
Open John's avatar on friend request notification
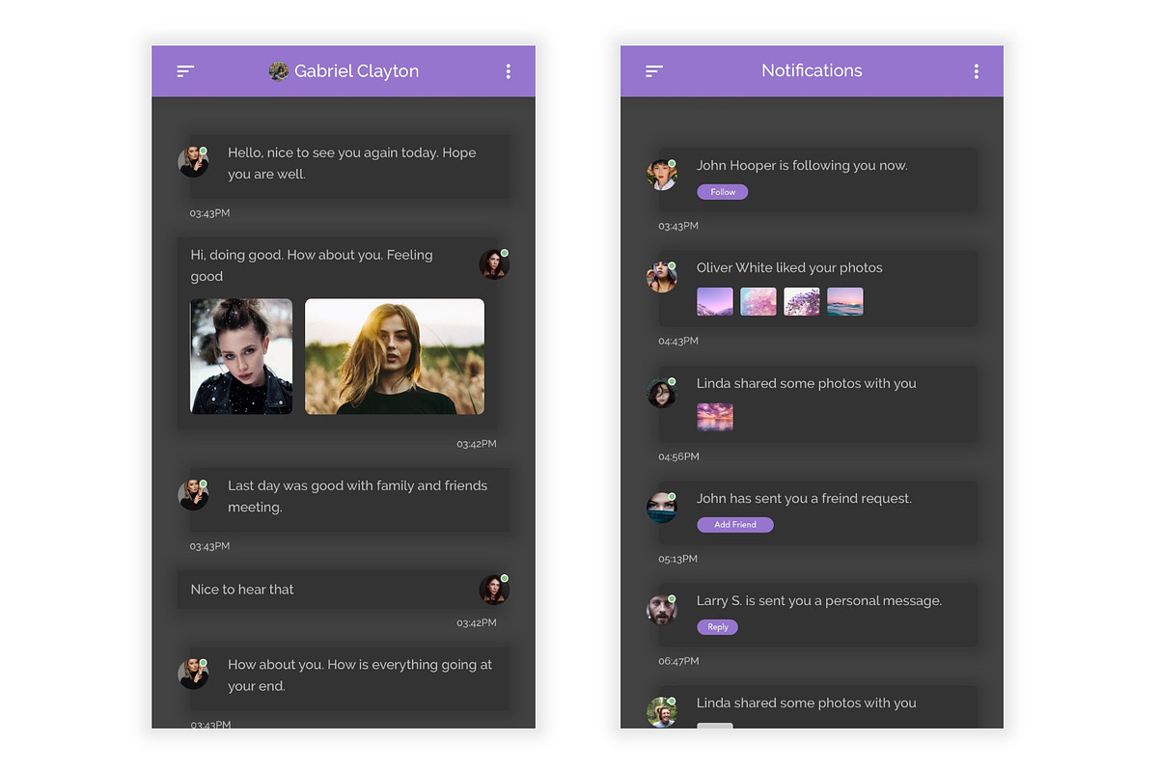pyautogui.click(x=662, y=508)
